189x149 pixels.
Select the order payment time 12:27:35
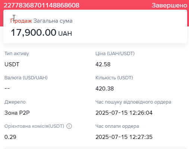124,137
